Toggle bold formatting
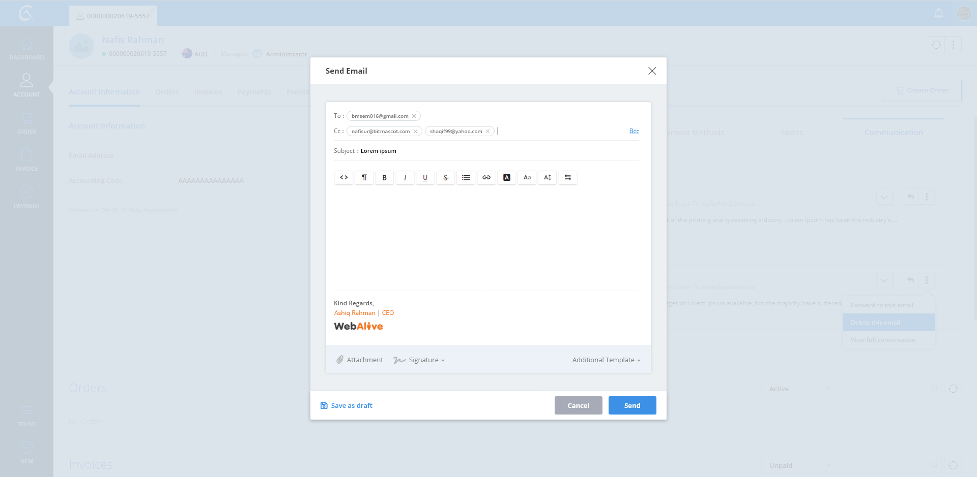 tap(385, 177)
